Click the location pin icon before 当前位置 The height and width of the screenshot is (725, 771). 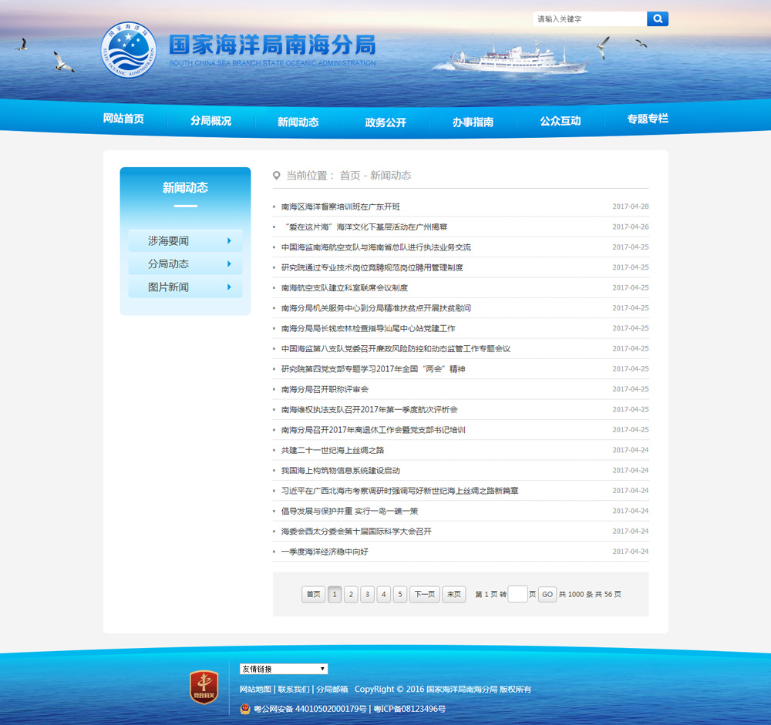point(277,176)
